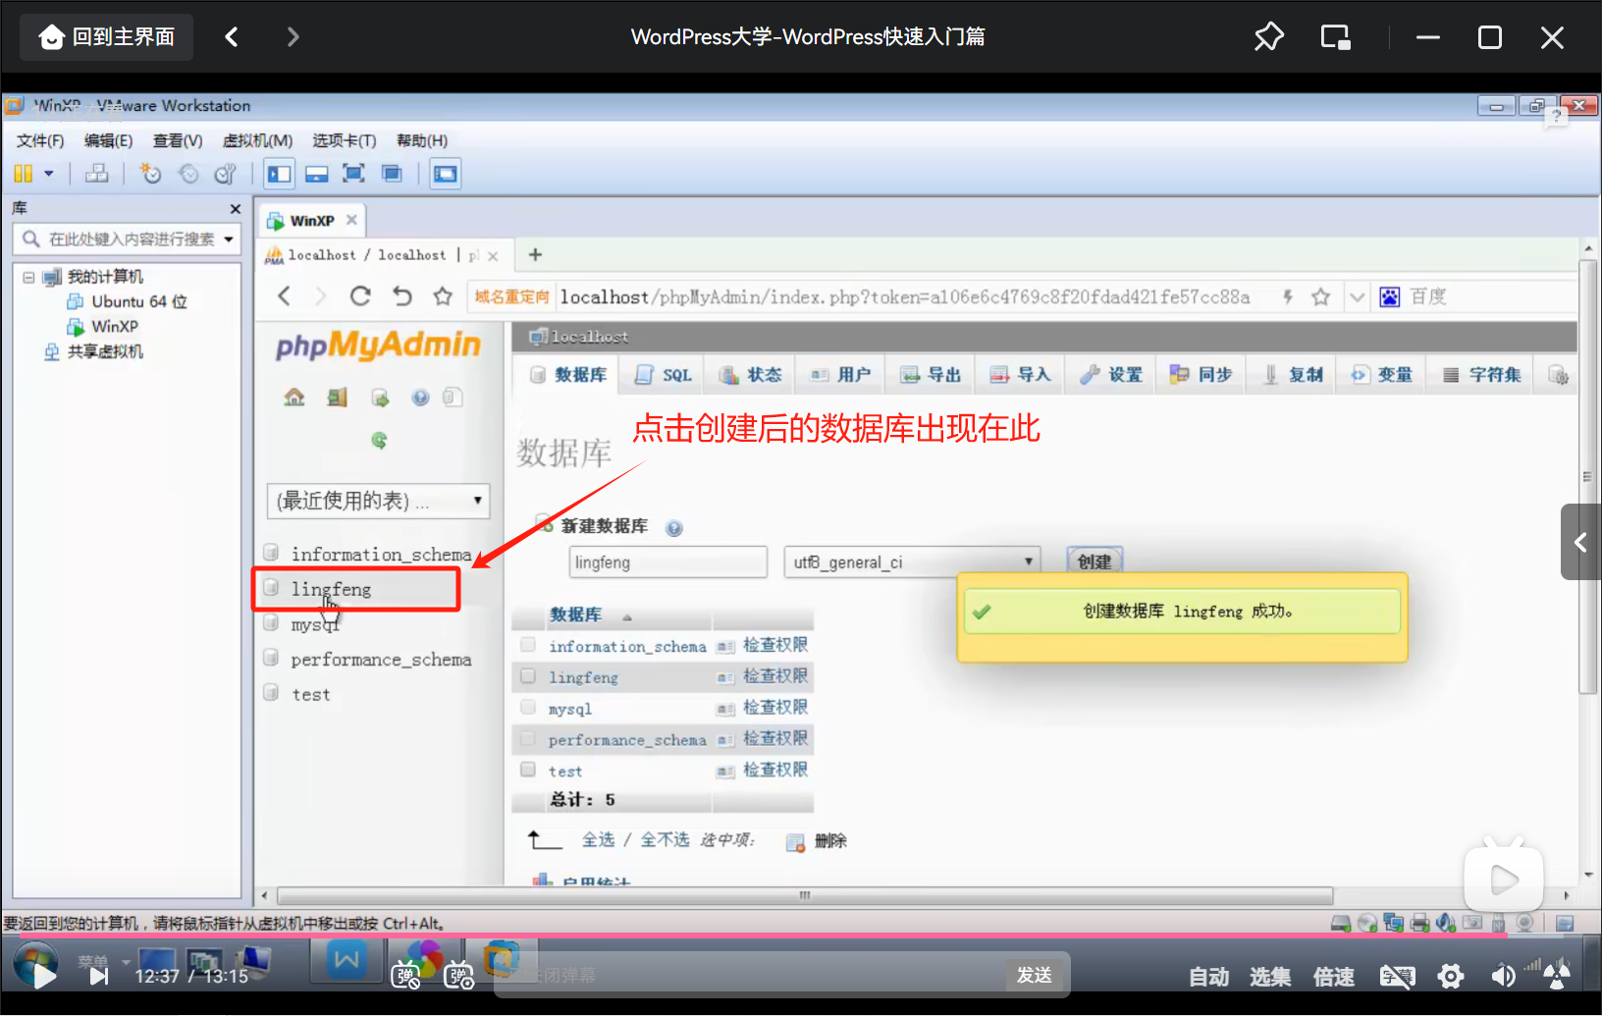This screenshot has height=1016, width=1602.
Task: Click the Baidu paw search icon
Action: tap(1390, 296)
